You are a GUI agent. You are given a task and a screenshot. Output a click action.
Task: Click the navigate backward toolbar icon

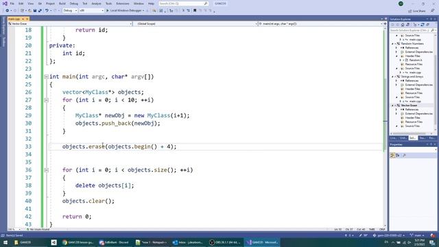click(x=8, y=11)
